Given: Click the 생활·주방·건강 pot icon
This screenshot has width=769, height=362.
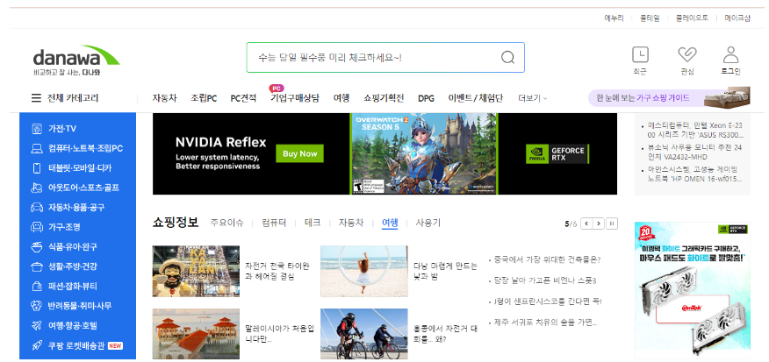Looking at the screenshot, I should [x=36, y=266].
